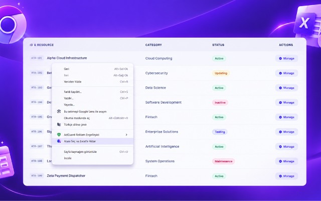Select the Alpha Cloud Infrastructure resource name
The width and height of the screenshot is (321, 201).
[67, 58]
